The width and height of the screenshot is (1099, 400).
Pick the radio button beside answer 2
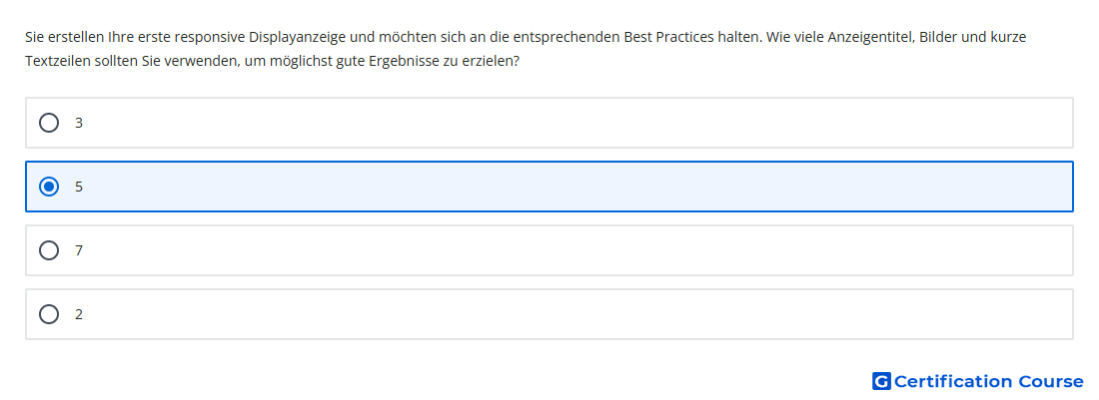(x=49, y=314)
